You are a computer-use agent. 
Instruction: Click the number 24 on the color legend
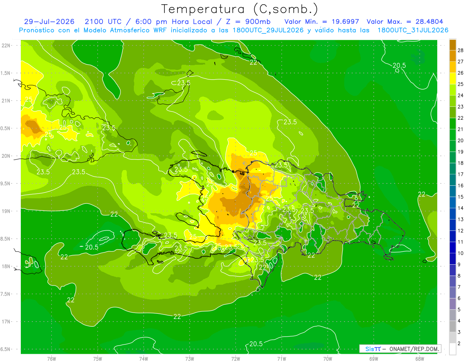(461, 95)
